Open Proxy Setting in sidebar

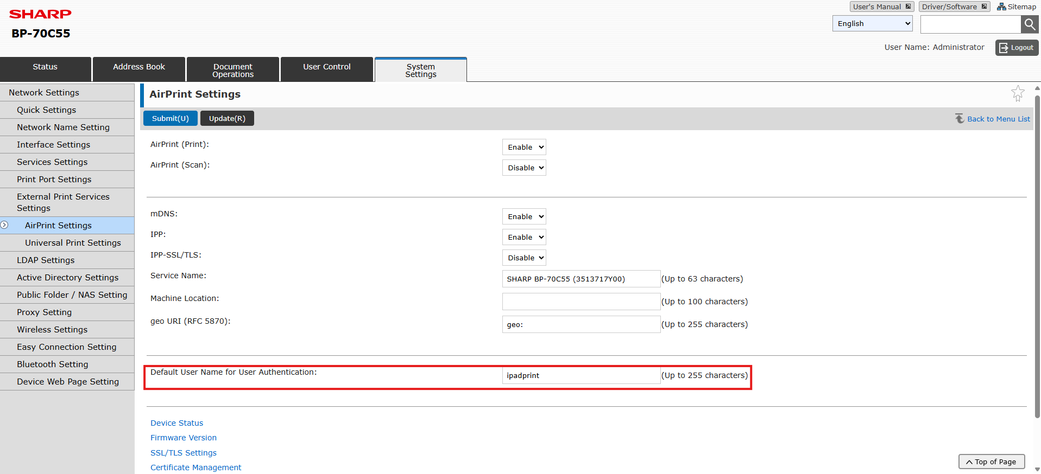(x=67, y=312)
